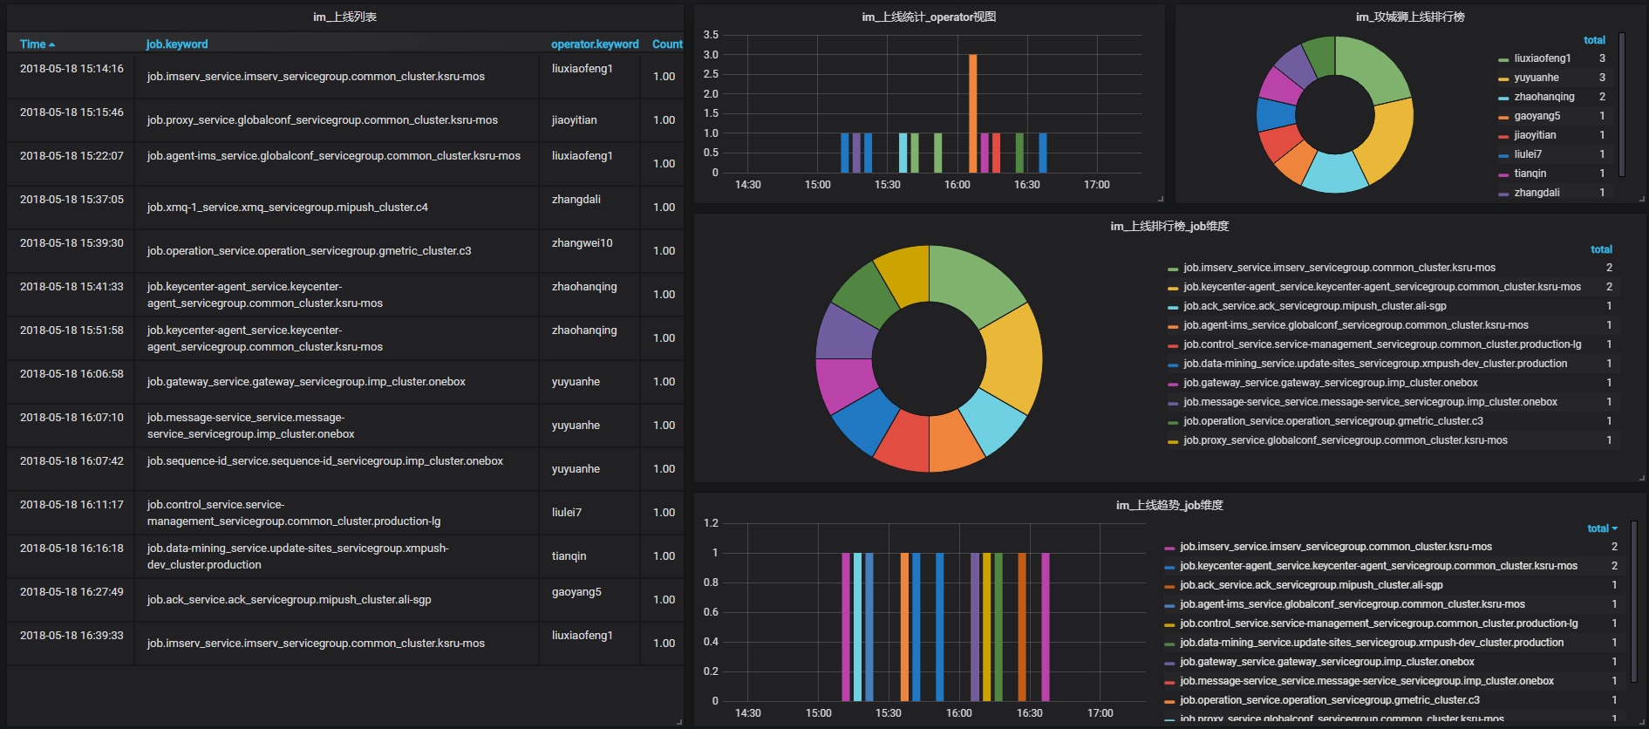Toggle job.keycenter-agent legend entry in 上线趋势 panel
The width and height of the screenshot is (1649, 729).
click(x=1378, y=566)
